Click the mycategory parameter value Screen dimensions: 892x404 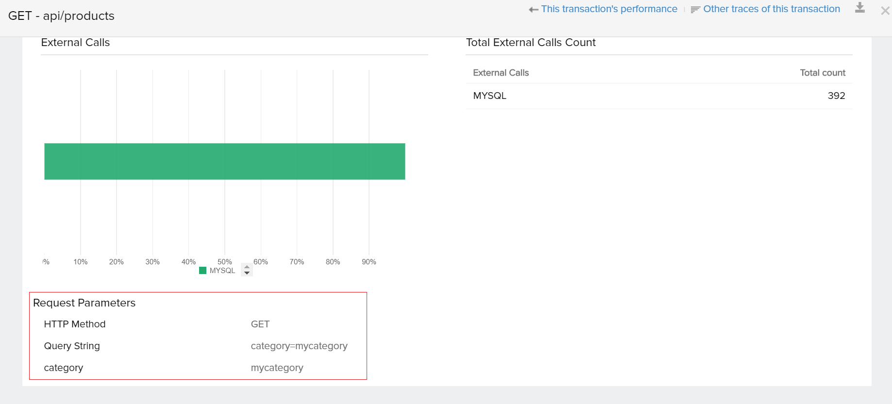[x=277, y=368]
